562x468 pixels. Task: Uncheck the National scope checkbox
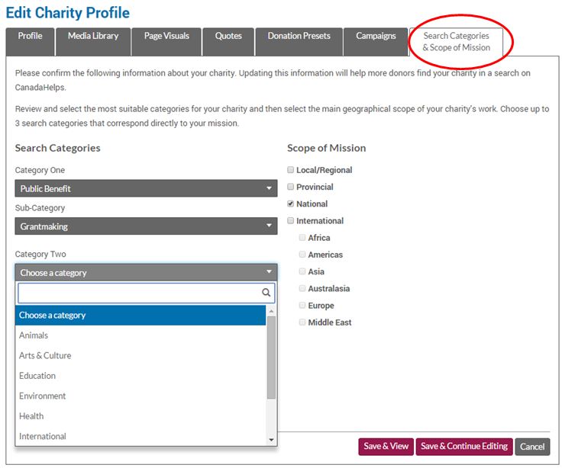pyautogui.click(x=291, y=204)
